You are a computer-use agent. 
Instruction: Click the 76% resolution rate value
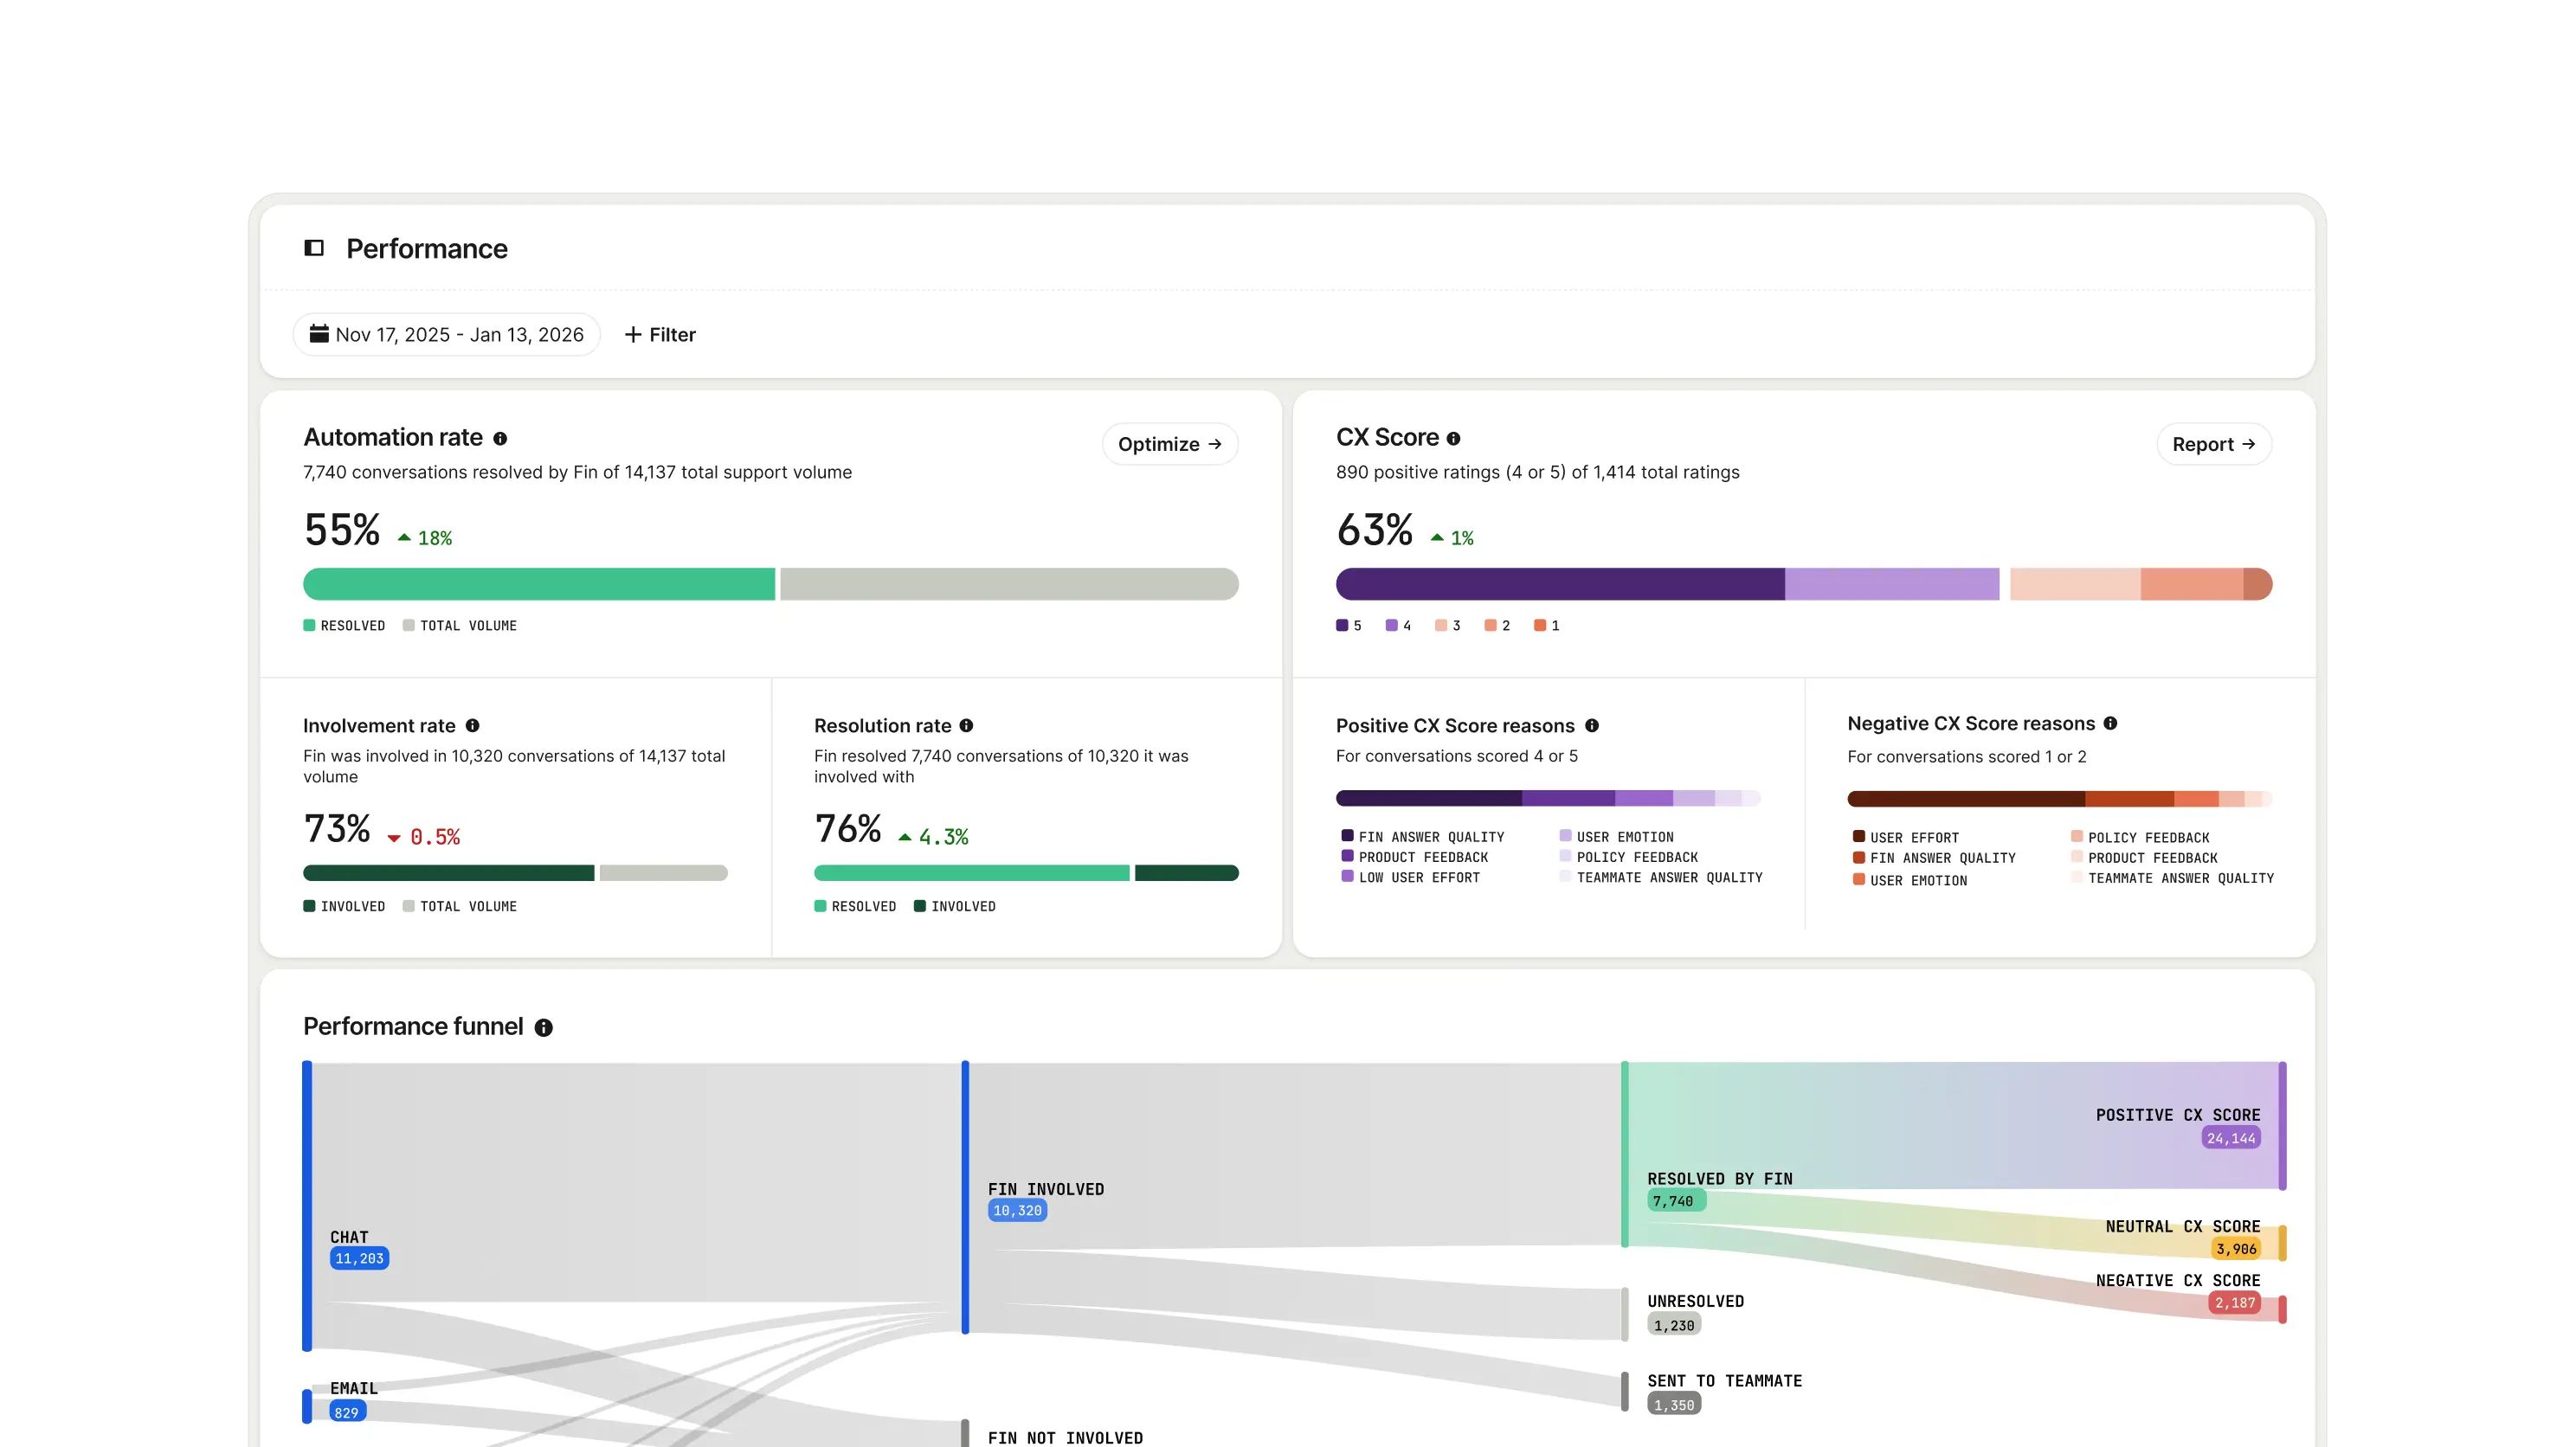click(848, 829)
